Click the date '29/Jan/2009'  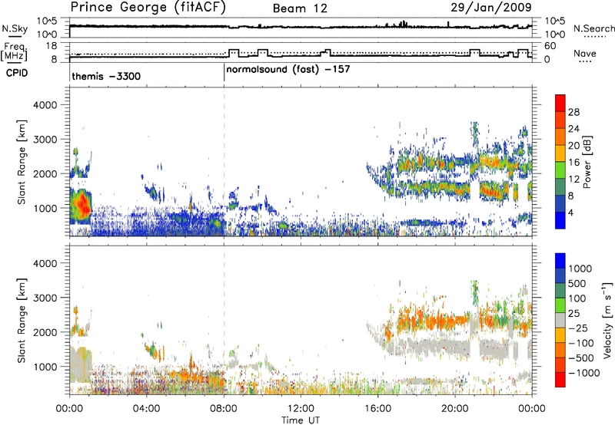pyautogui.click(x=491, y=7)
